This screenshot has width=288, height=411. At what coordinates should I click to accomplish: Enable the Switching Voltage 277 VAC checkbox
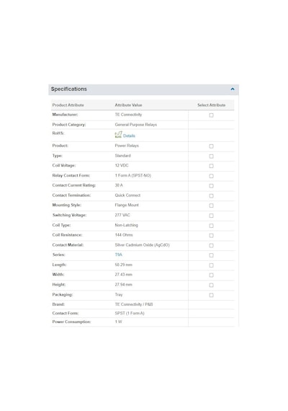pos(211,216)
